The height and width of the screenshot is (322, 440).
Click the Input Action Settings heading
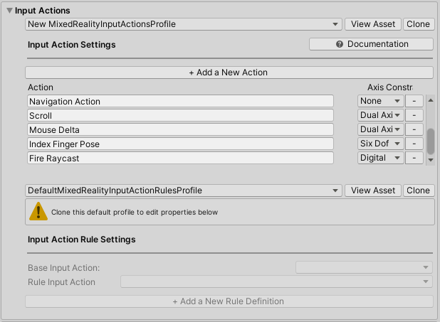[72, 45]
